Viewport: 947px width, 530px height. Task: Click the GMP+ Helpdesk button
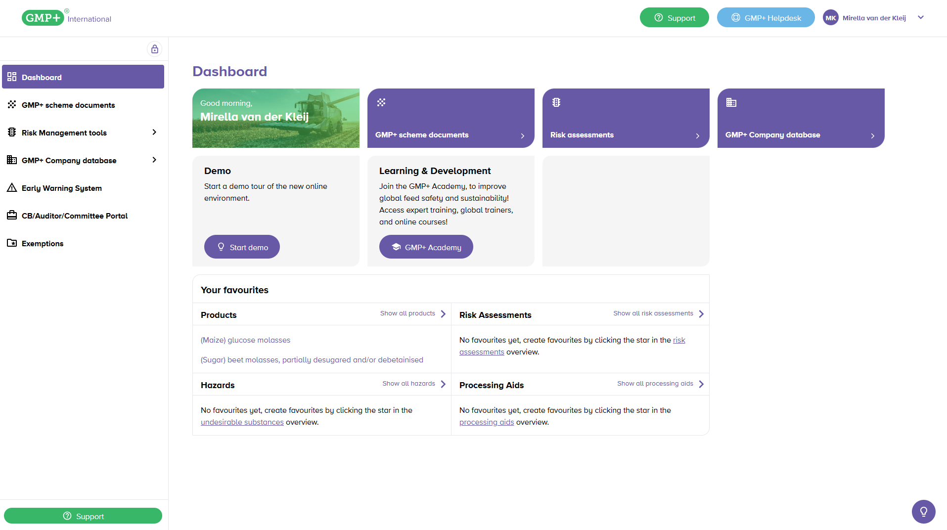[x=766, y=17]
